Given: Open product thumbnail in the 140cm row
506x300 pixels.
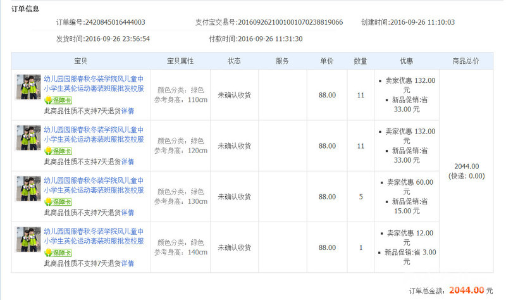Looking at the screenshot, I should [x=28, y=239].
